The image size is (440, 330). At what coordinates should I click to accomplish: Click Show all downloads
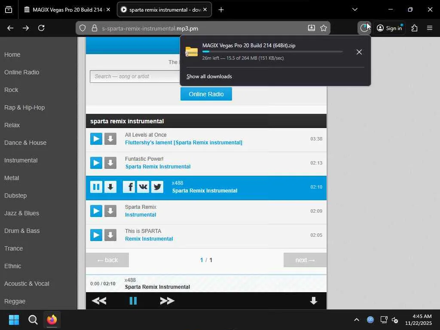point(209,76)
